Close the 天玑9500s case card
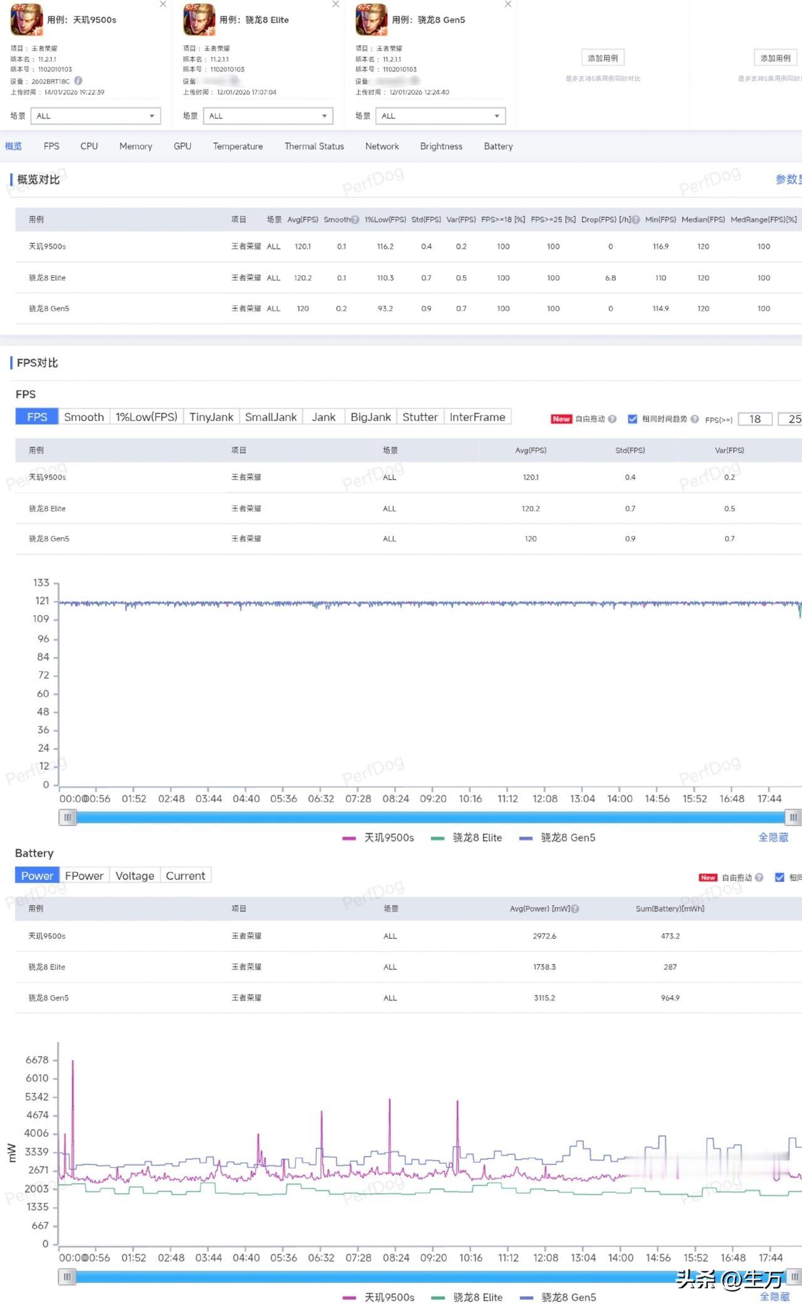 (163, 4)
